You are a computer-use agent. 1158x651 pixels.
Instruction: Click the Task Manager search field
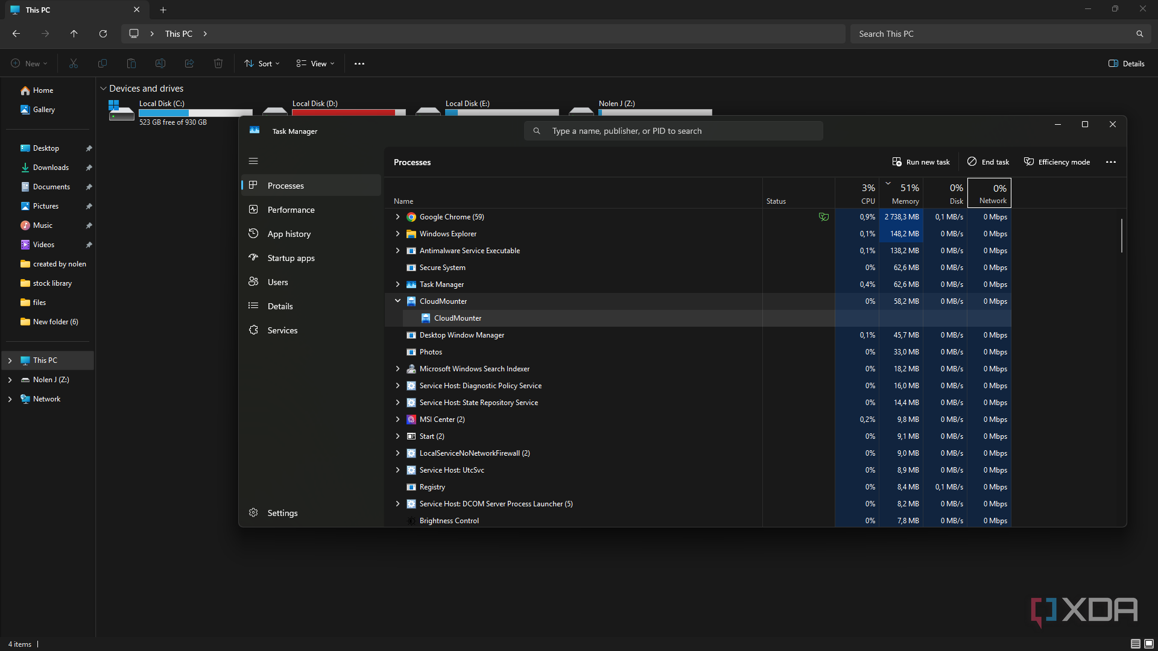click(672, 130)
